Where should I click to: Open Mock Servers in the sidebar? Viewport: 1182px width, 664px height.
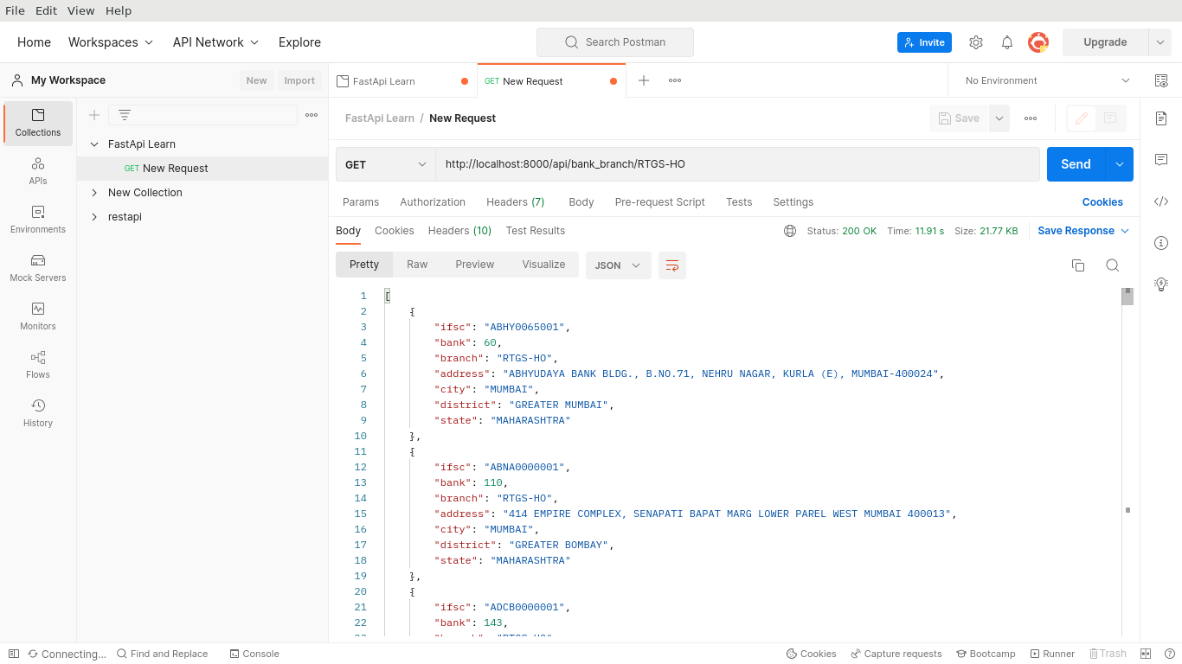tap(38, 268)
